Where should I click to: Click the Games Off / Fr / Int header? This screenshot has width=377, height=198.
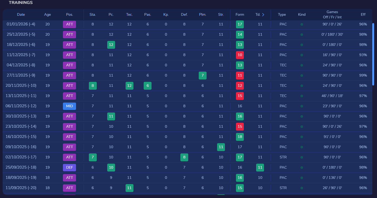click(332, 15)
